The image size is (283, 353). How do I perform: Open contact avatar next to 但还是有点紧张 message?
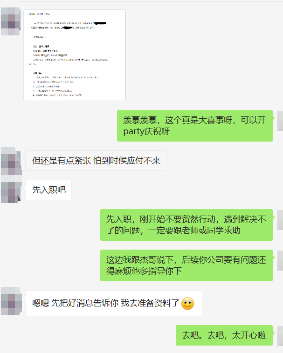pos(11,161)
